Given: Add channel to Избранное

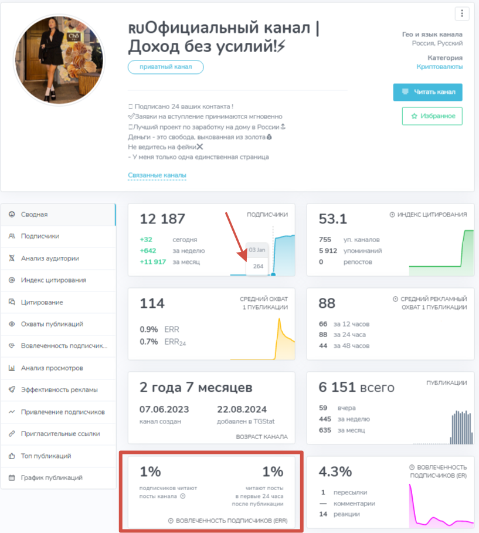Looking at the screenshot, I should [432, 116].
